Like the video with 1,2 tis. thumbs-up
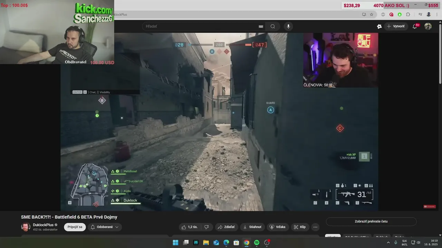The image size is (442, 248). tap(190, 227)
